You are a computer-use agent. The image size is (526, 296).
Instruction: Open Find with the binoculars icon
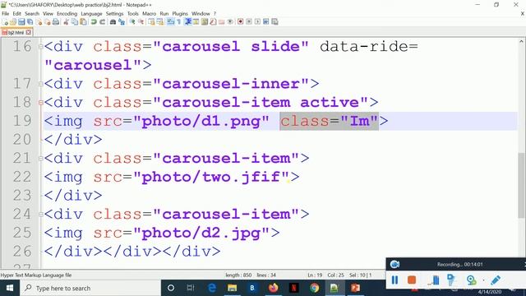[x=113, y=22]
